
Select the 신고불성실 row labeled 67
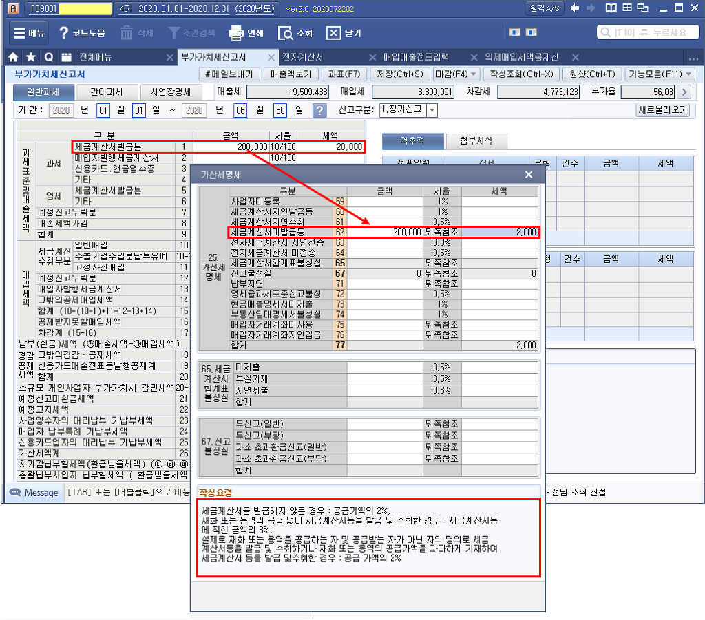(383, 273)
